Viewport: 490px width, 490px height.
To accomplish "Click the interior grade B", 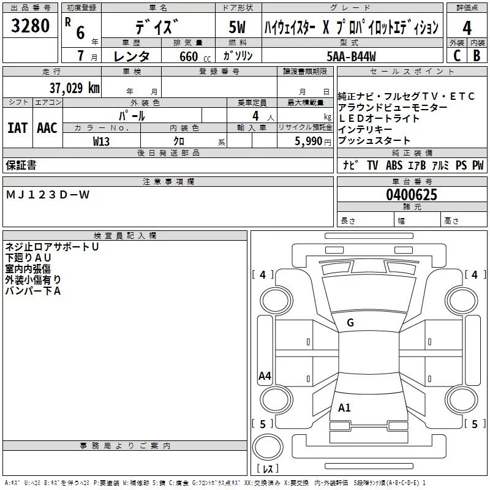I will click(477, 56).
